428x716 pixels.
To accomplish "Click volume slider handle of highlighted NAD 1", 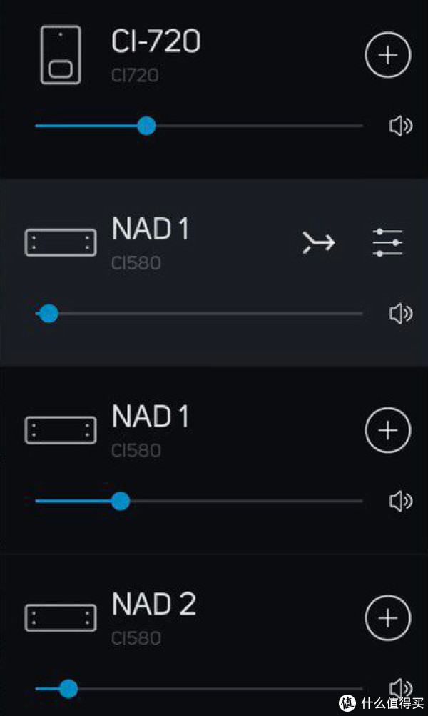I will pyautogui.click(x=49, y=313).
